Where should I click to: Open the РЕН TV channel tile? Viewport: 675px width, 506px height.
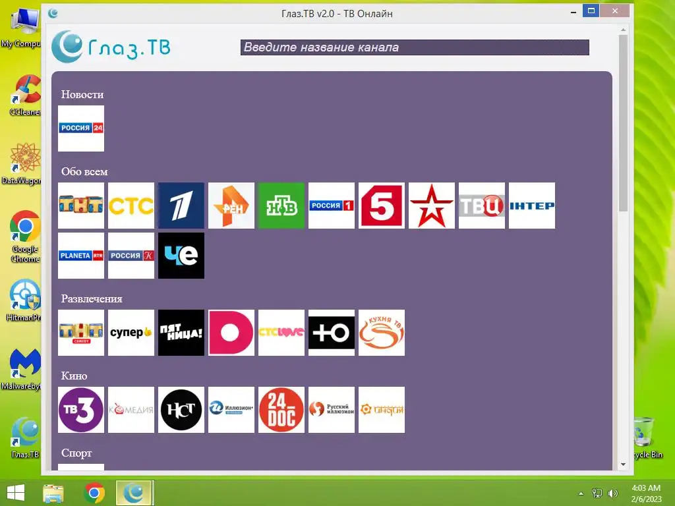231,206
